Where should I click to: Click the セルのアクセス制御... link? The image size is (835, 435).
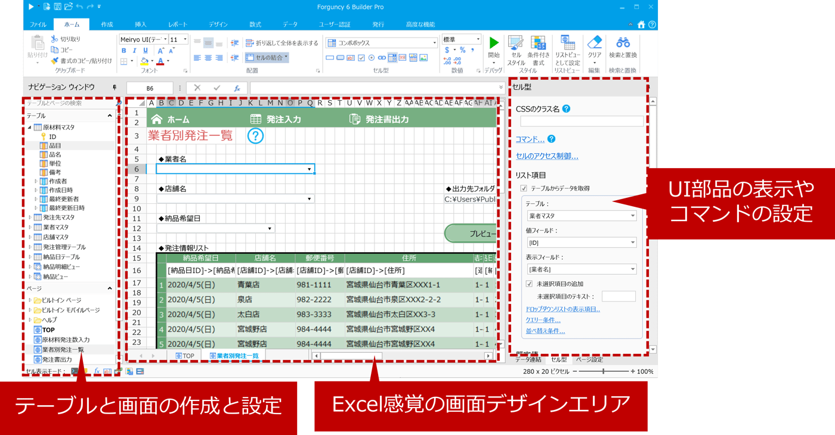[x=547, y=156]
